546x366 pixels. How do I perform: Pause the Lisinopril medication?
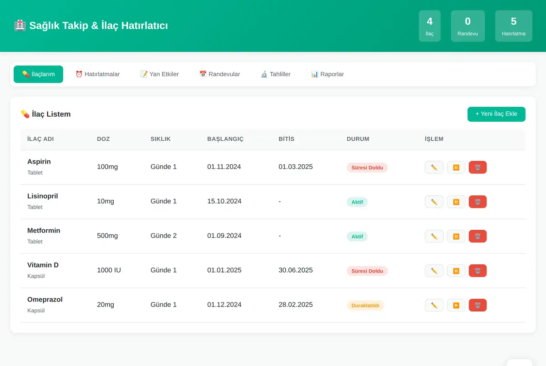(456, 202)
